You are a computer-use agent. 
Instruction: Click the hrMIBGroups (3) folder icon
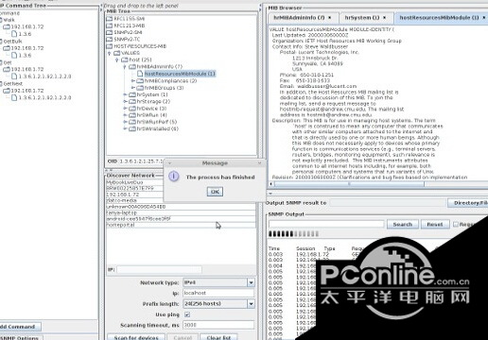click(x=140, y=88)
